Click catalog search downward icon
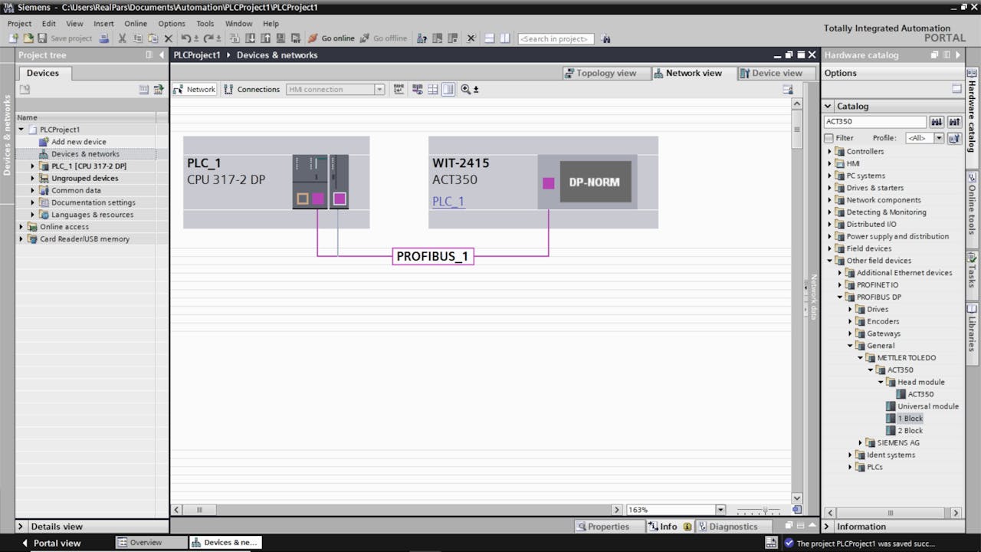Screen dimensions: 981x552 click(x=937, y=121)
